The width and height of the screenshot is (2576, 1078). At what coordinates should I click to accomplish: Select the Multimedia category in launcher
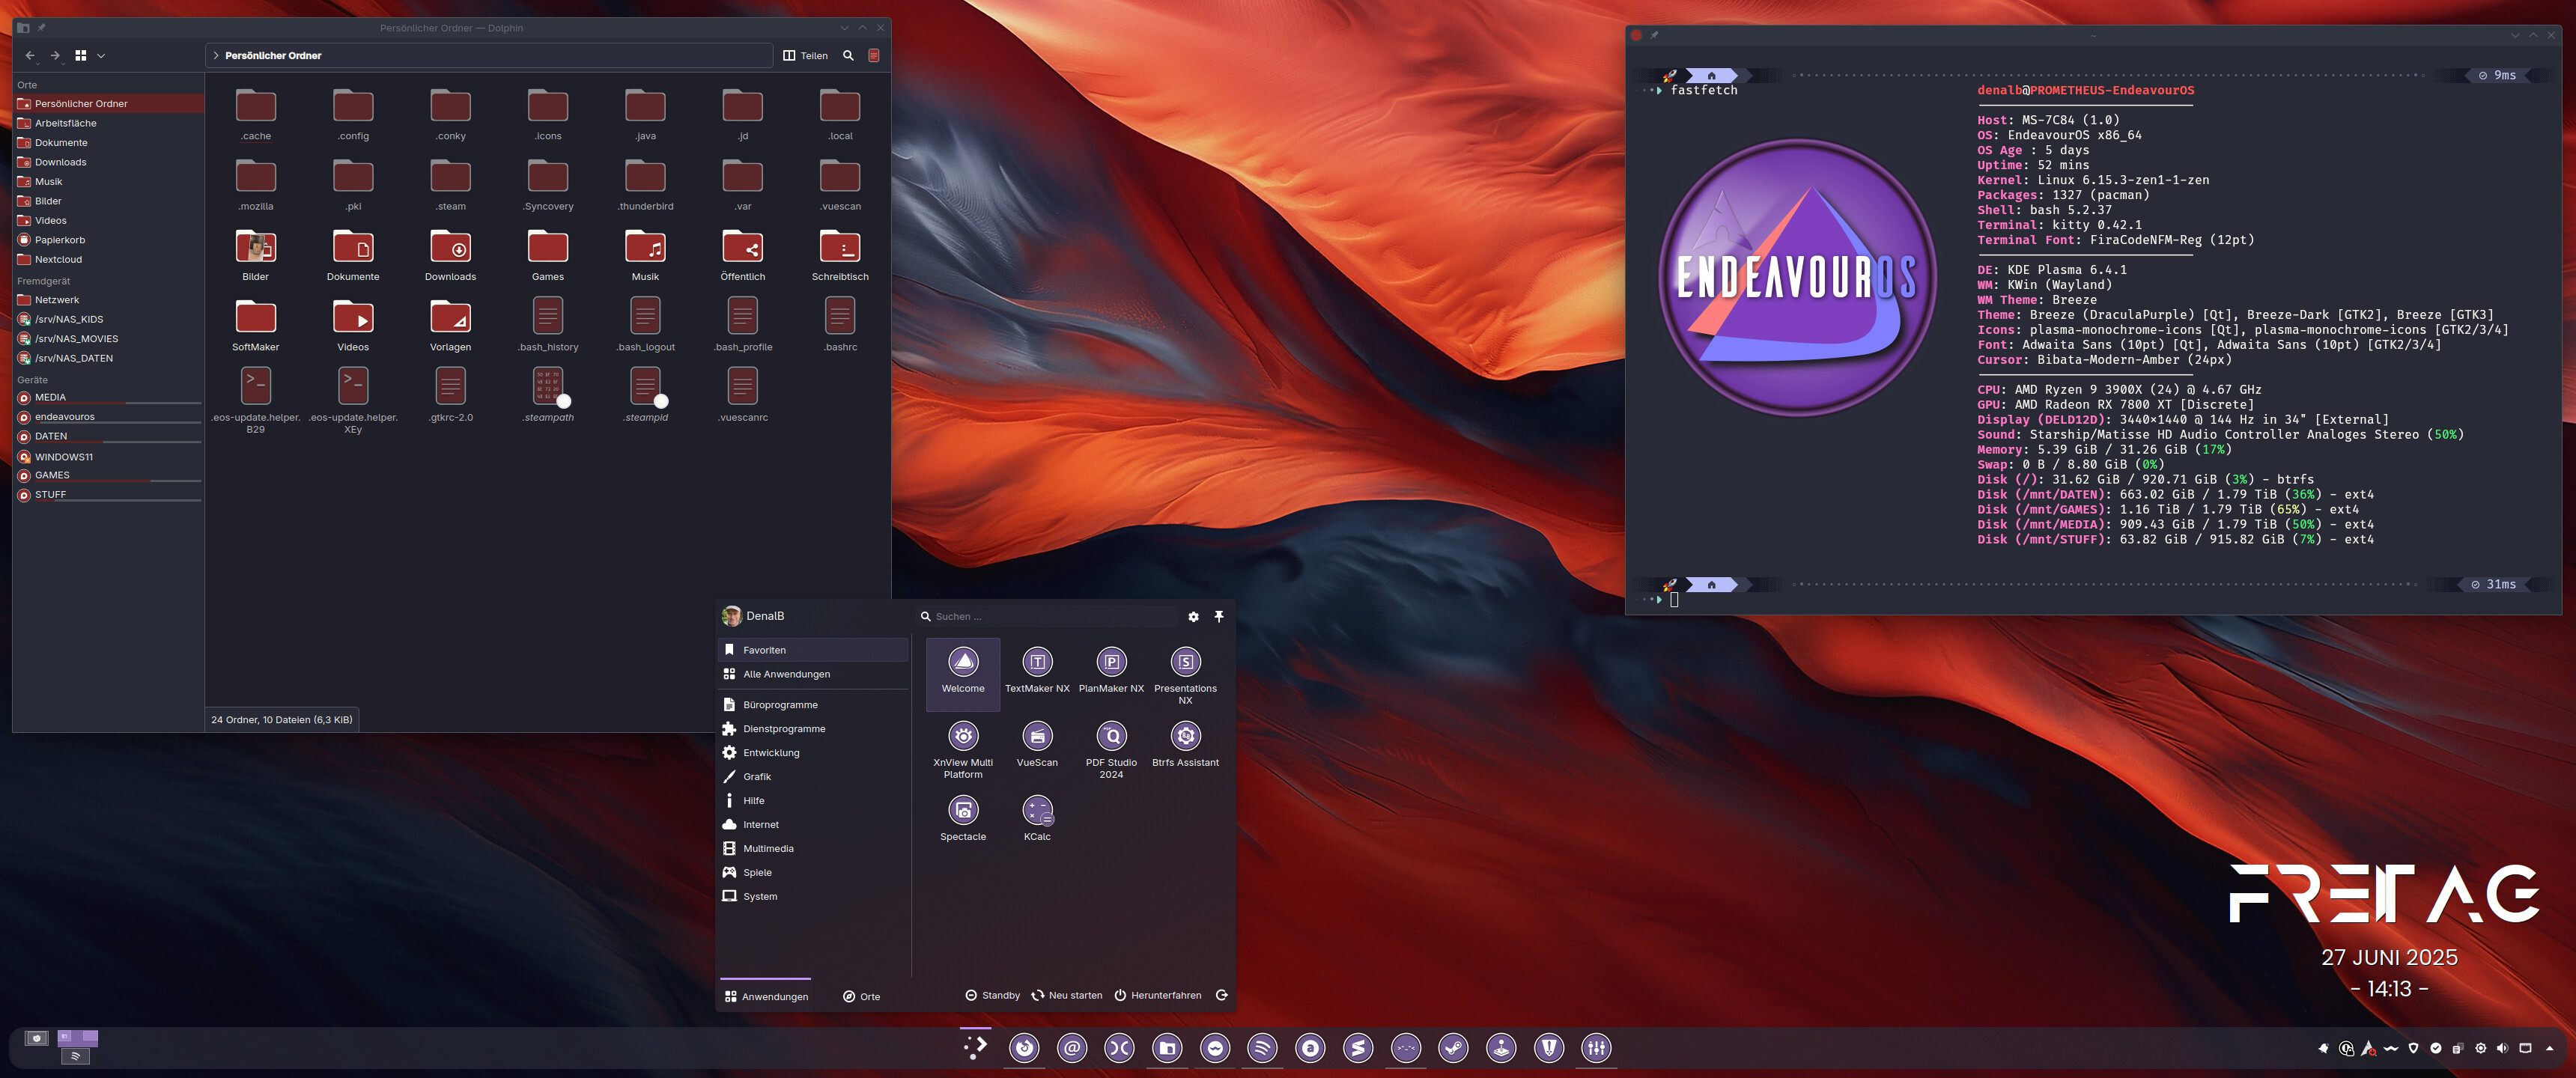(x=768, y=848)
